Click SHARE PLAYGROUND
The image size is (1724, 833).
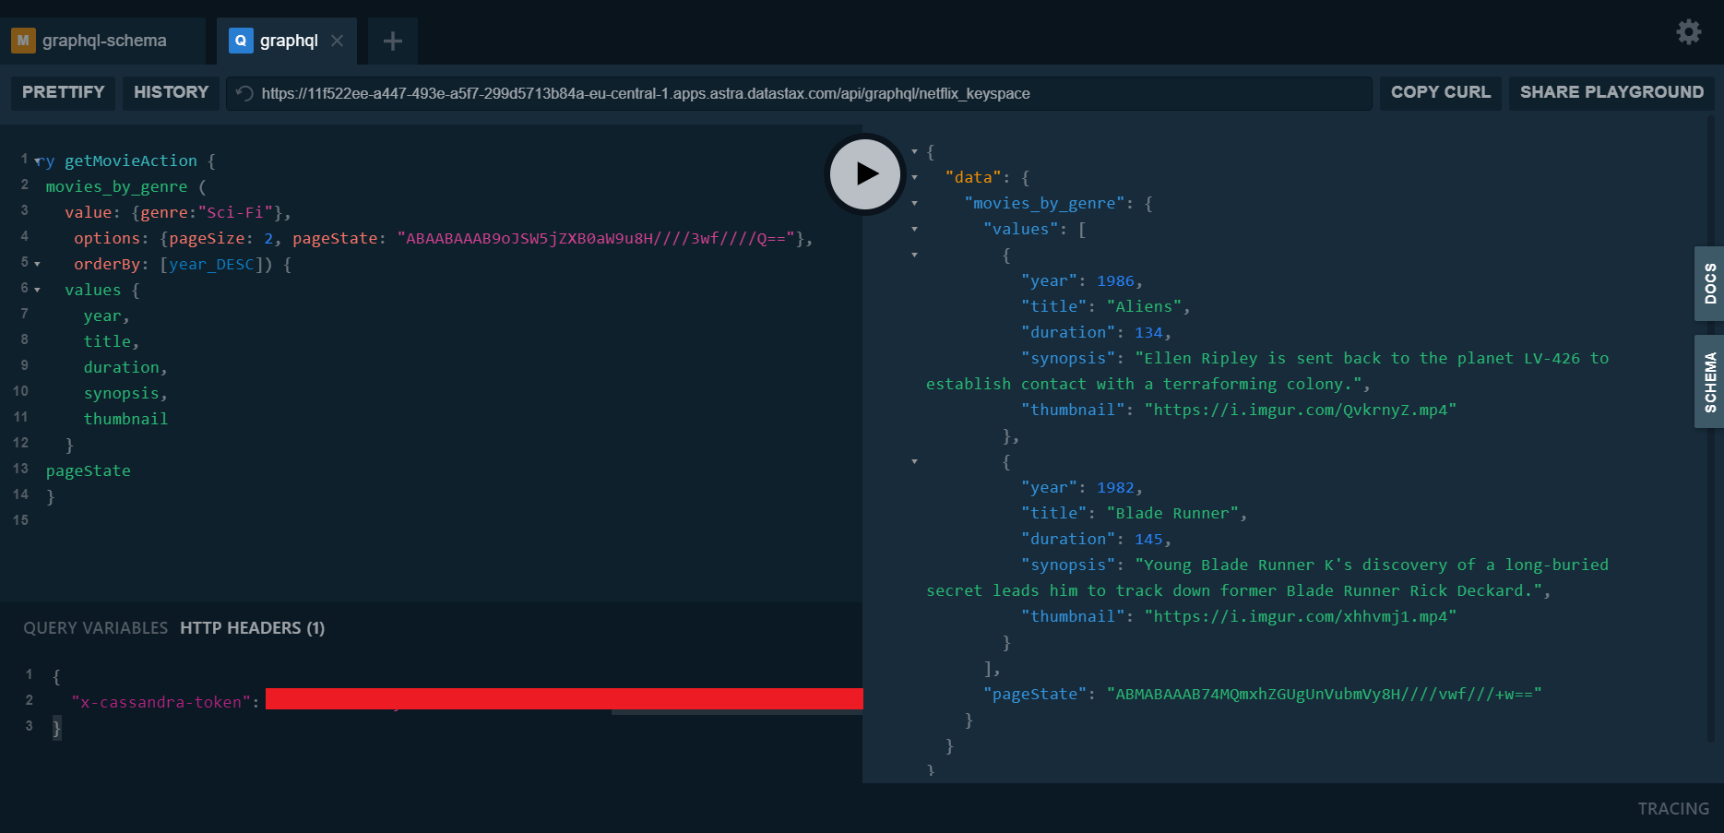click(x=1611, y=92)
